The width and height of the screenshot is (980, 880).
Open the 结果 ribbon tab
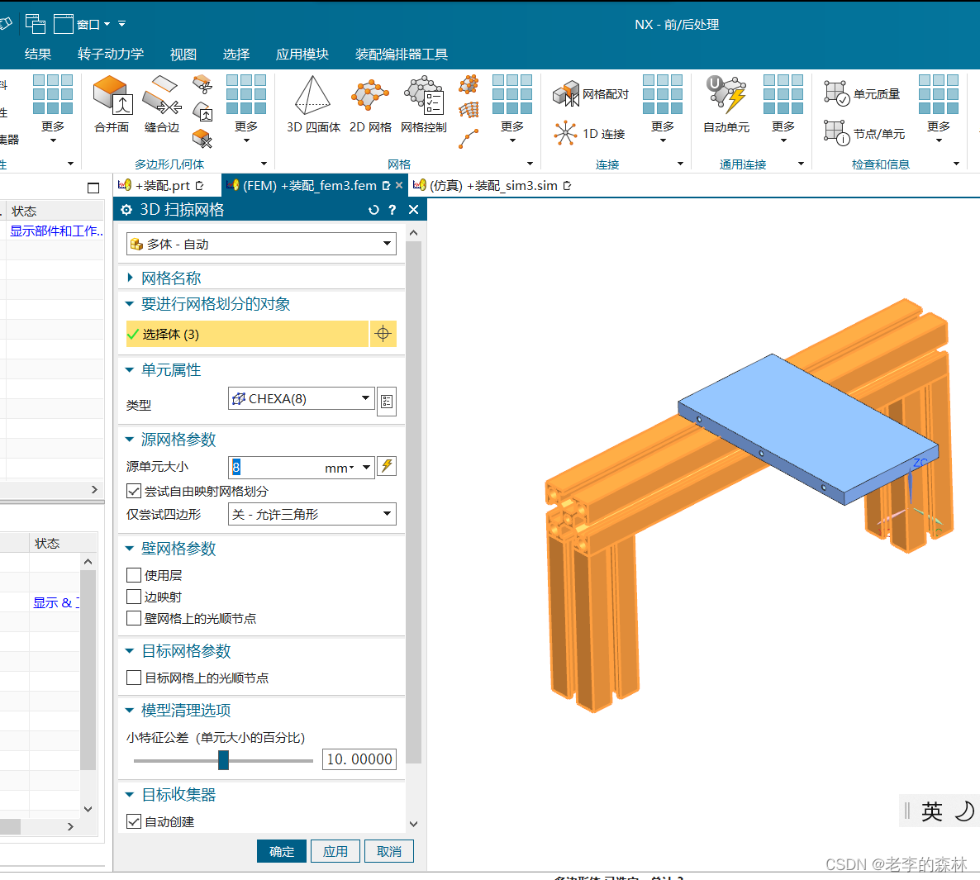pyautogui.click(x=37, y=55)
